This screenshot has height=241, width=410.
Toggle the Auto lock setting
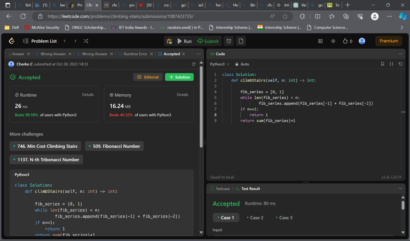[242, 64]
